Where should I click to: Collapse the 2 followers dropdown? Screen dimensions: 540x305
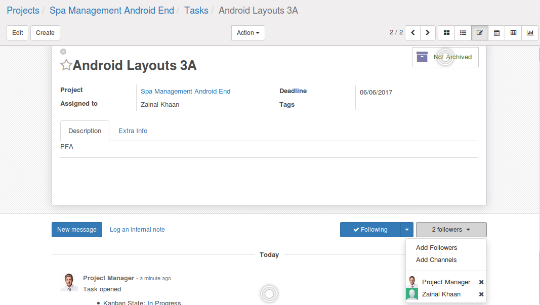[451, 230]
